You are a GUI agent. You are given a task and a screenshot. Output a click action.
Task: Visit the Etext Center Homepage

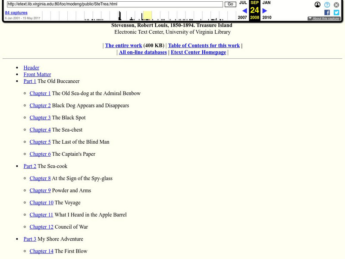click(198, 52)
